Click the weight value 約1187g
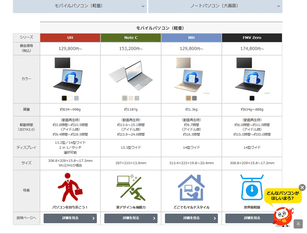The image size is (307, 234). pos(131,109)
